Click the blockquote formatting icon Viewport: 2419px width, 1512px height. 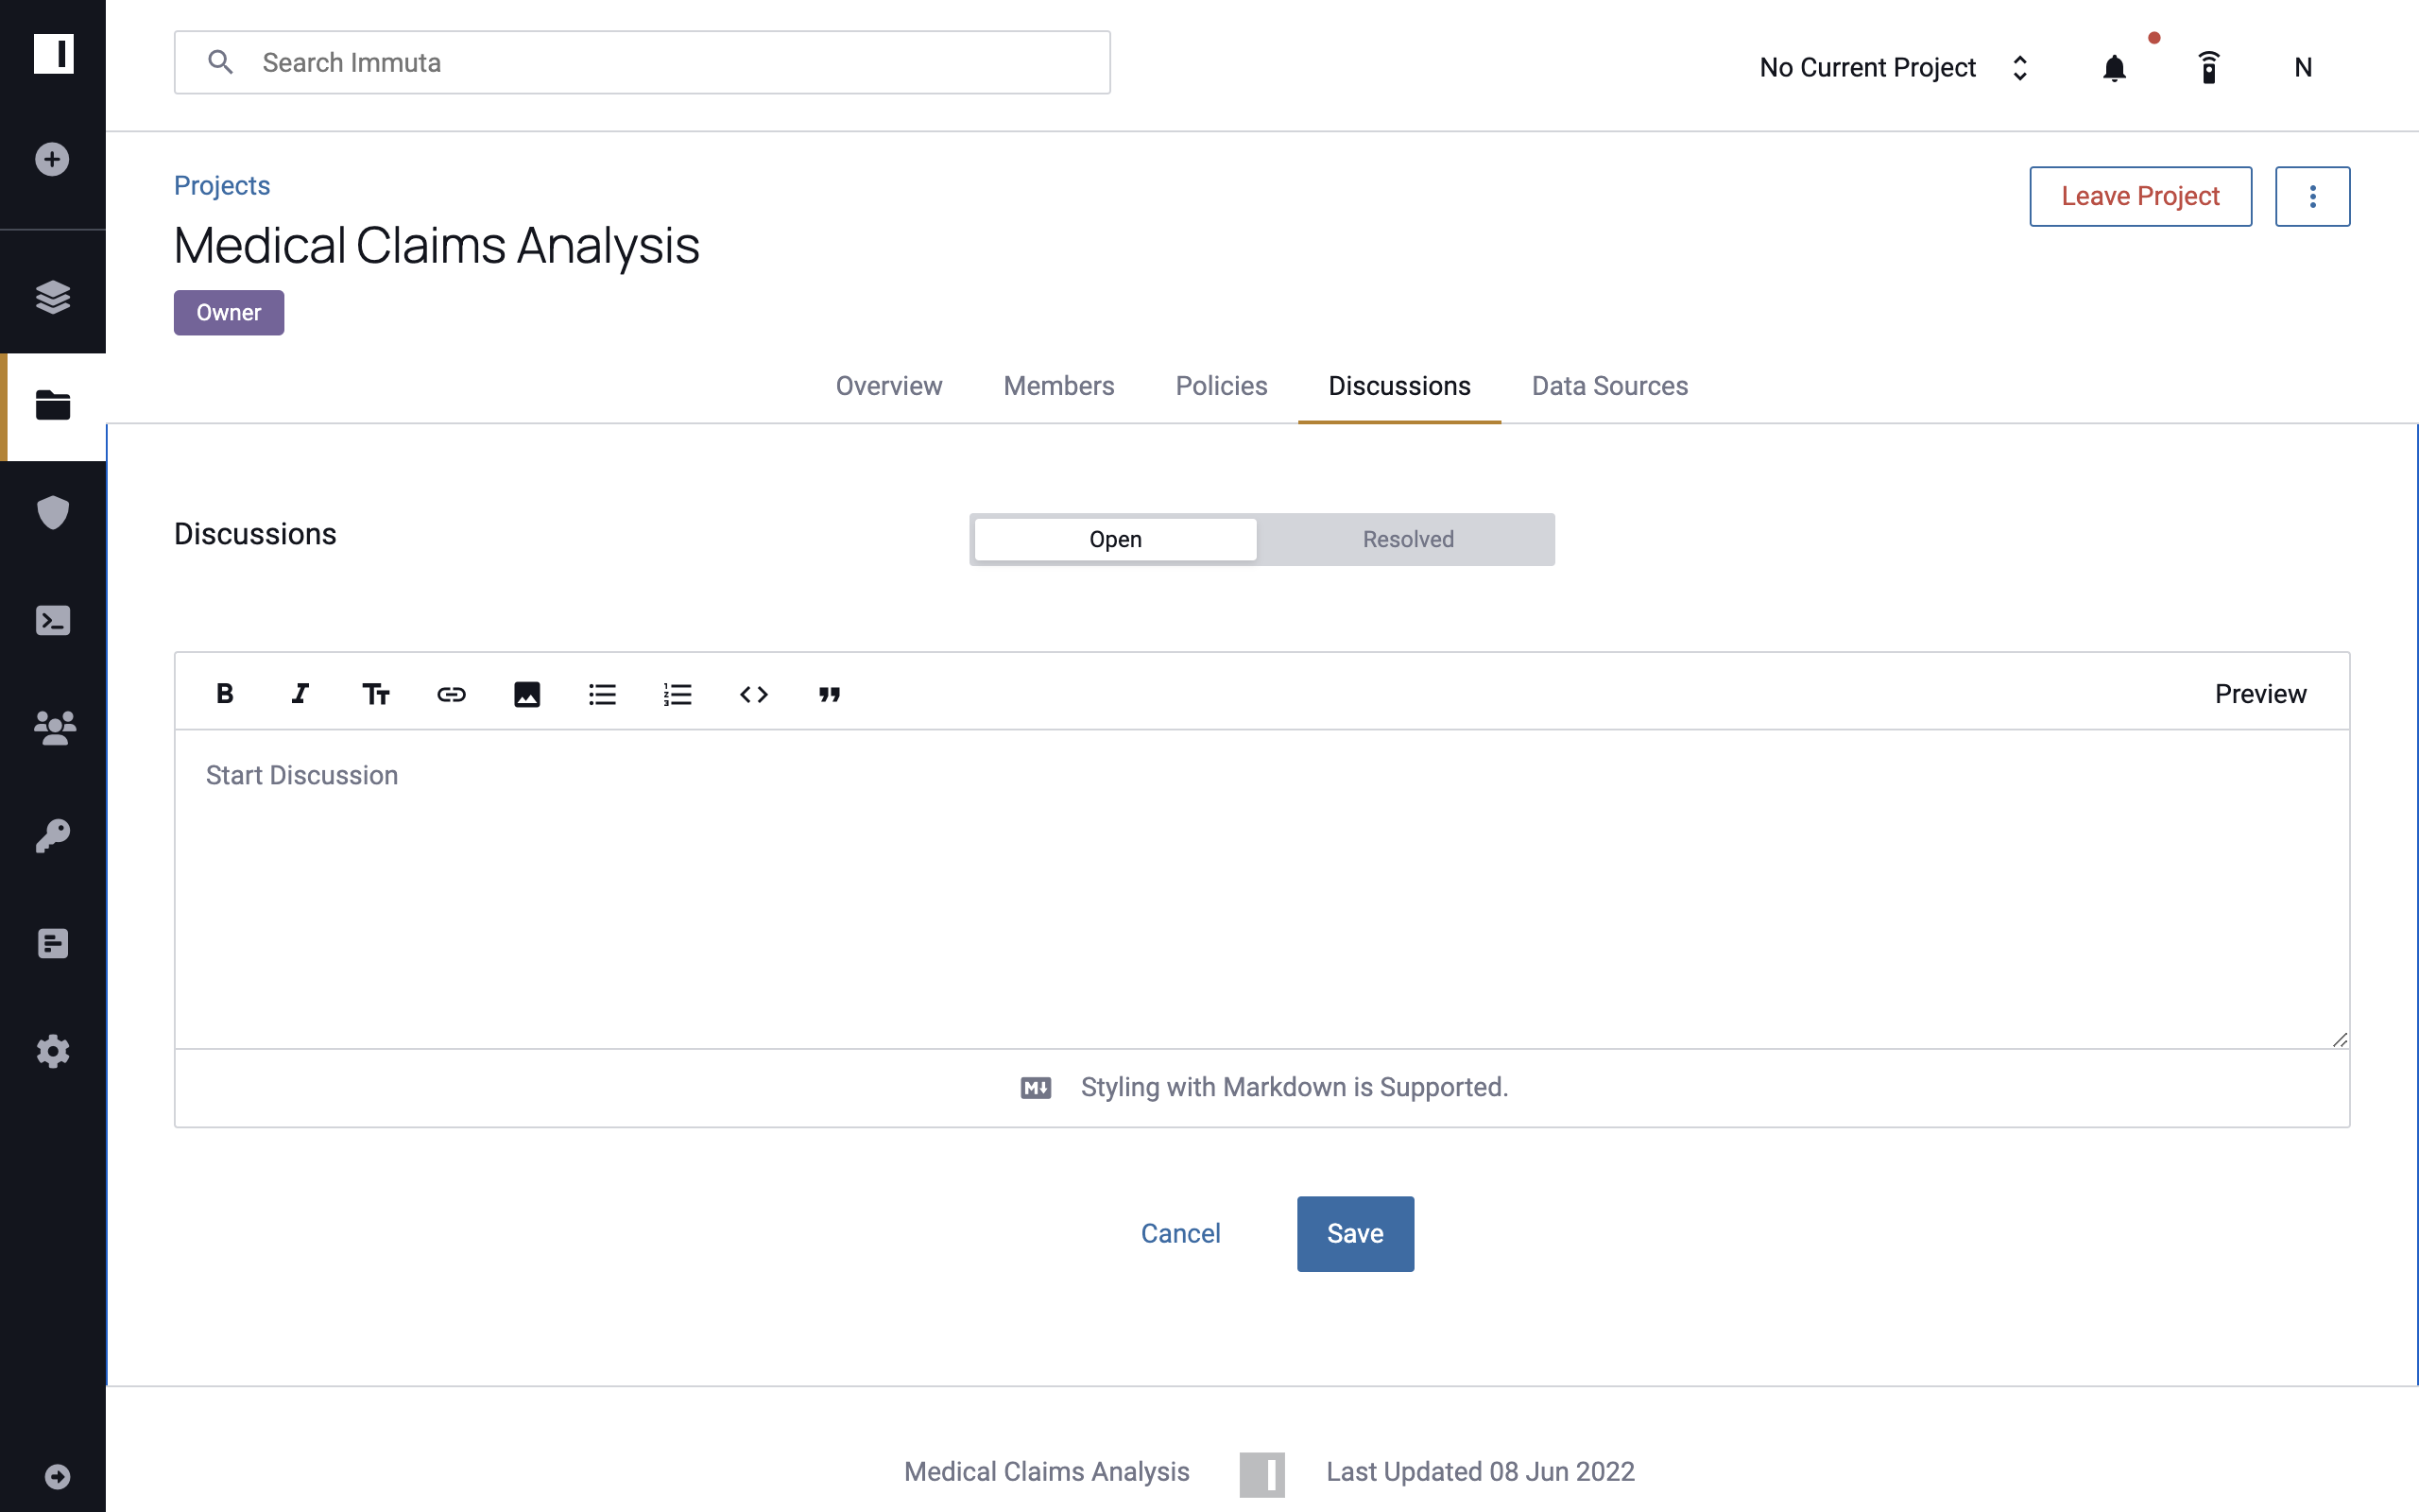tap(831, 694)
